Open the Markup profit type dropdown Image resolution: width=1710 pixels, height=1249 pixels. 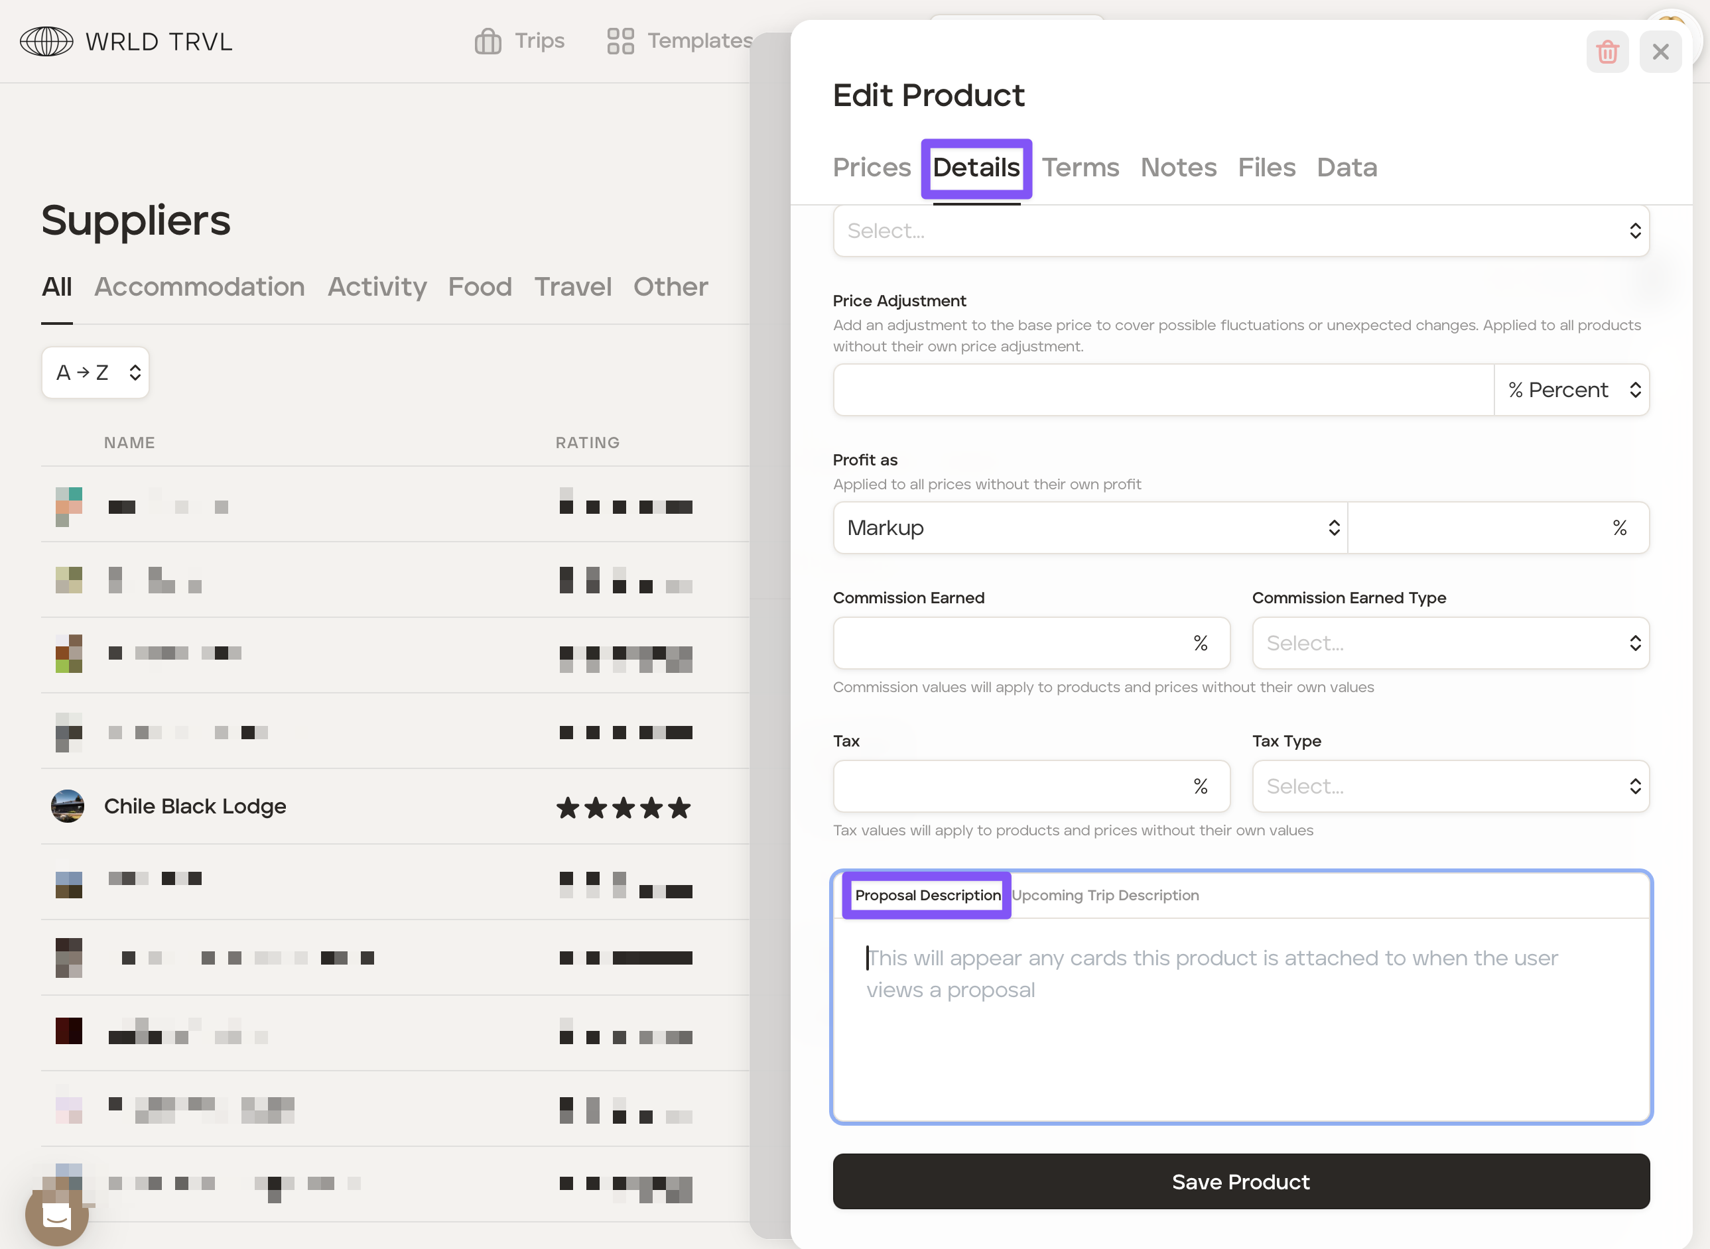pos(1089,528)
